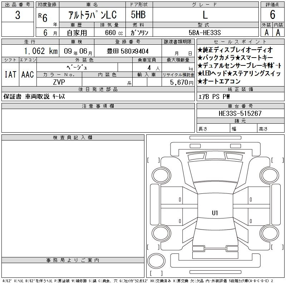Click the 長さ dimension field
The image size is (286, 286).
[x=213, y=128]
